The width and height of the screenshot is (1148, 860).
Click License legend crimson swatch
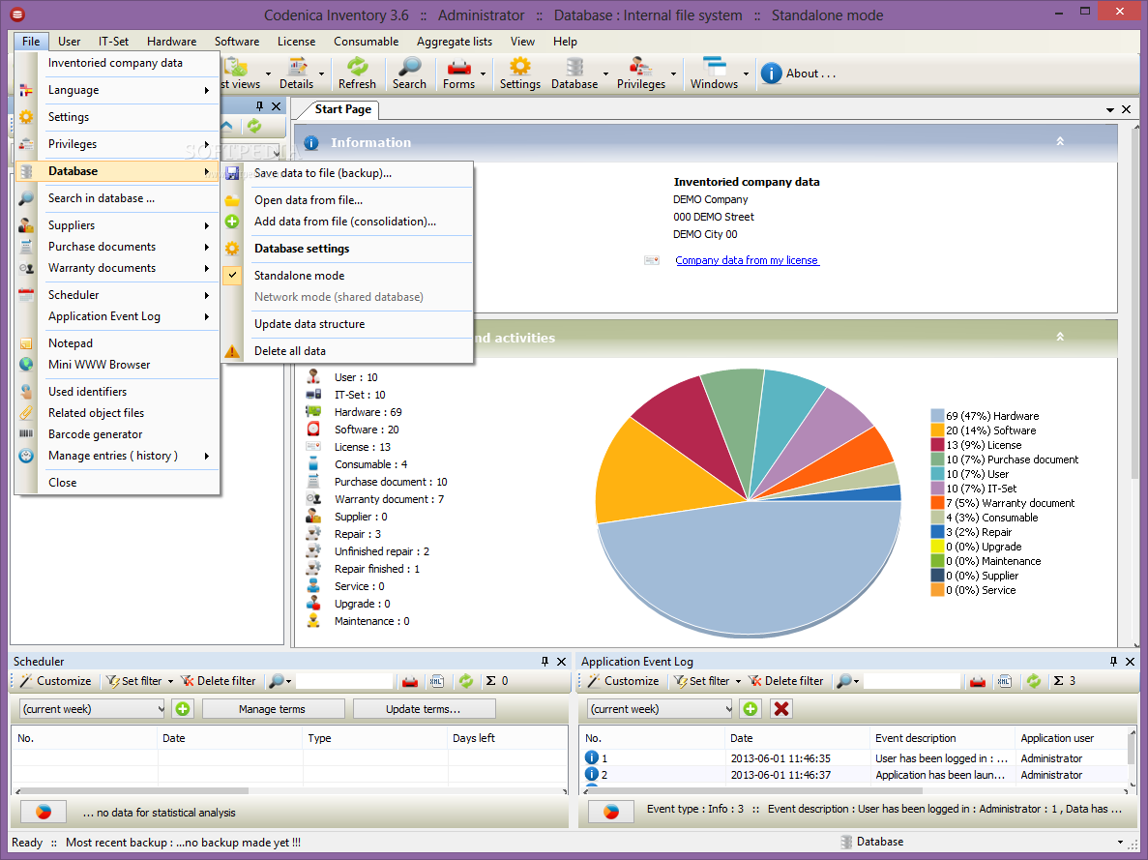937,445
